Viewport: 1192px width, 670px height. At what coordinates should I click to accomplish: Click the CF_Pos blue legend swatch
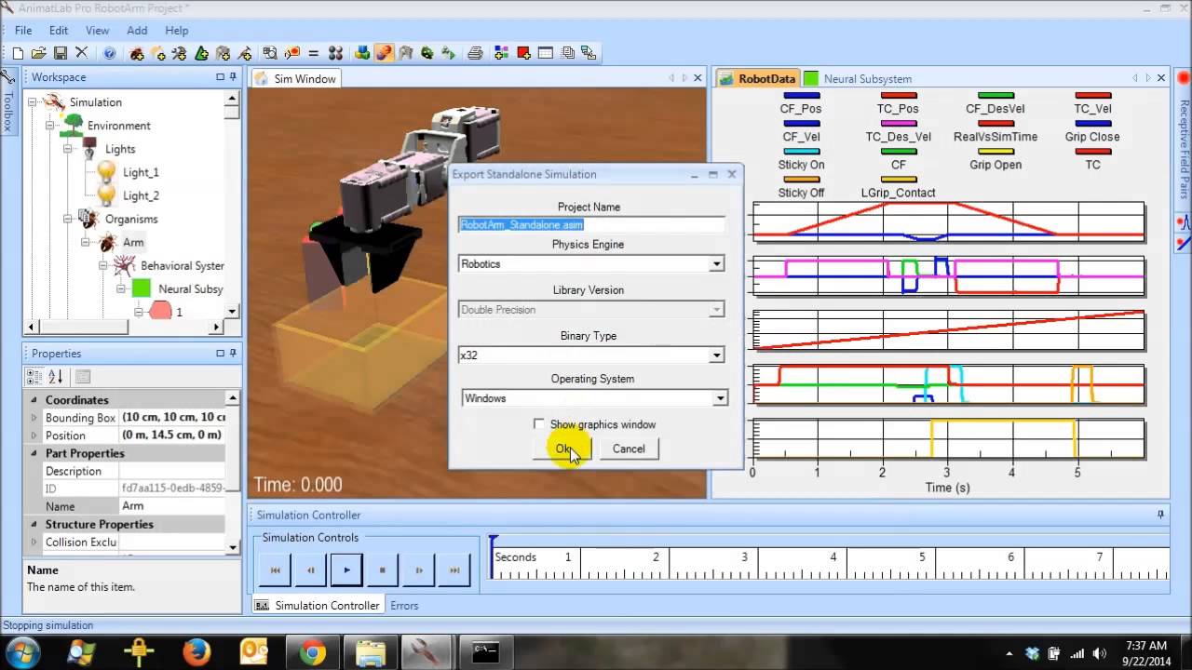pos(801,95)
